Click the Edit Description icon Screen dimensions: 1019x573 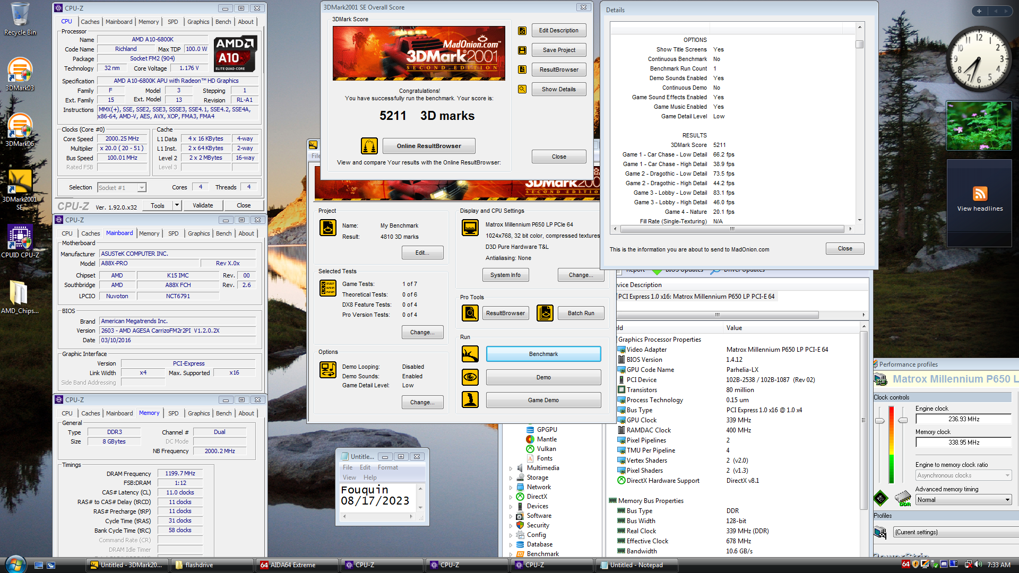pyautogui.click(x=522, y=31)
